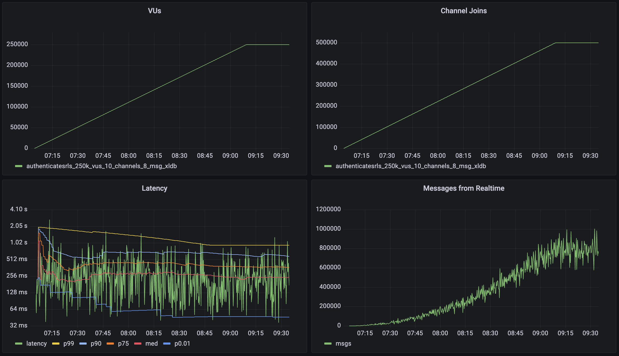Click the Messages from Realtime panel title
Screen dimensions: 619x356
[x=464, y=188]
